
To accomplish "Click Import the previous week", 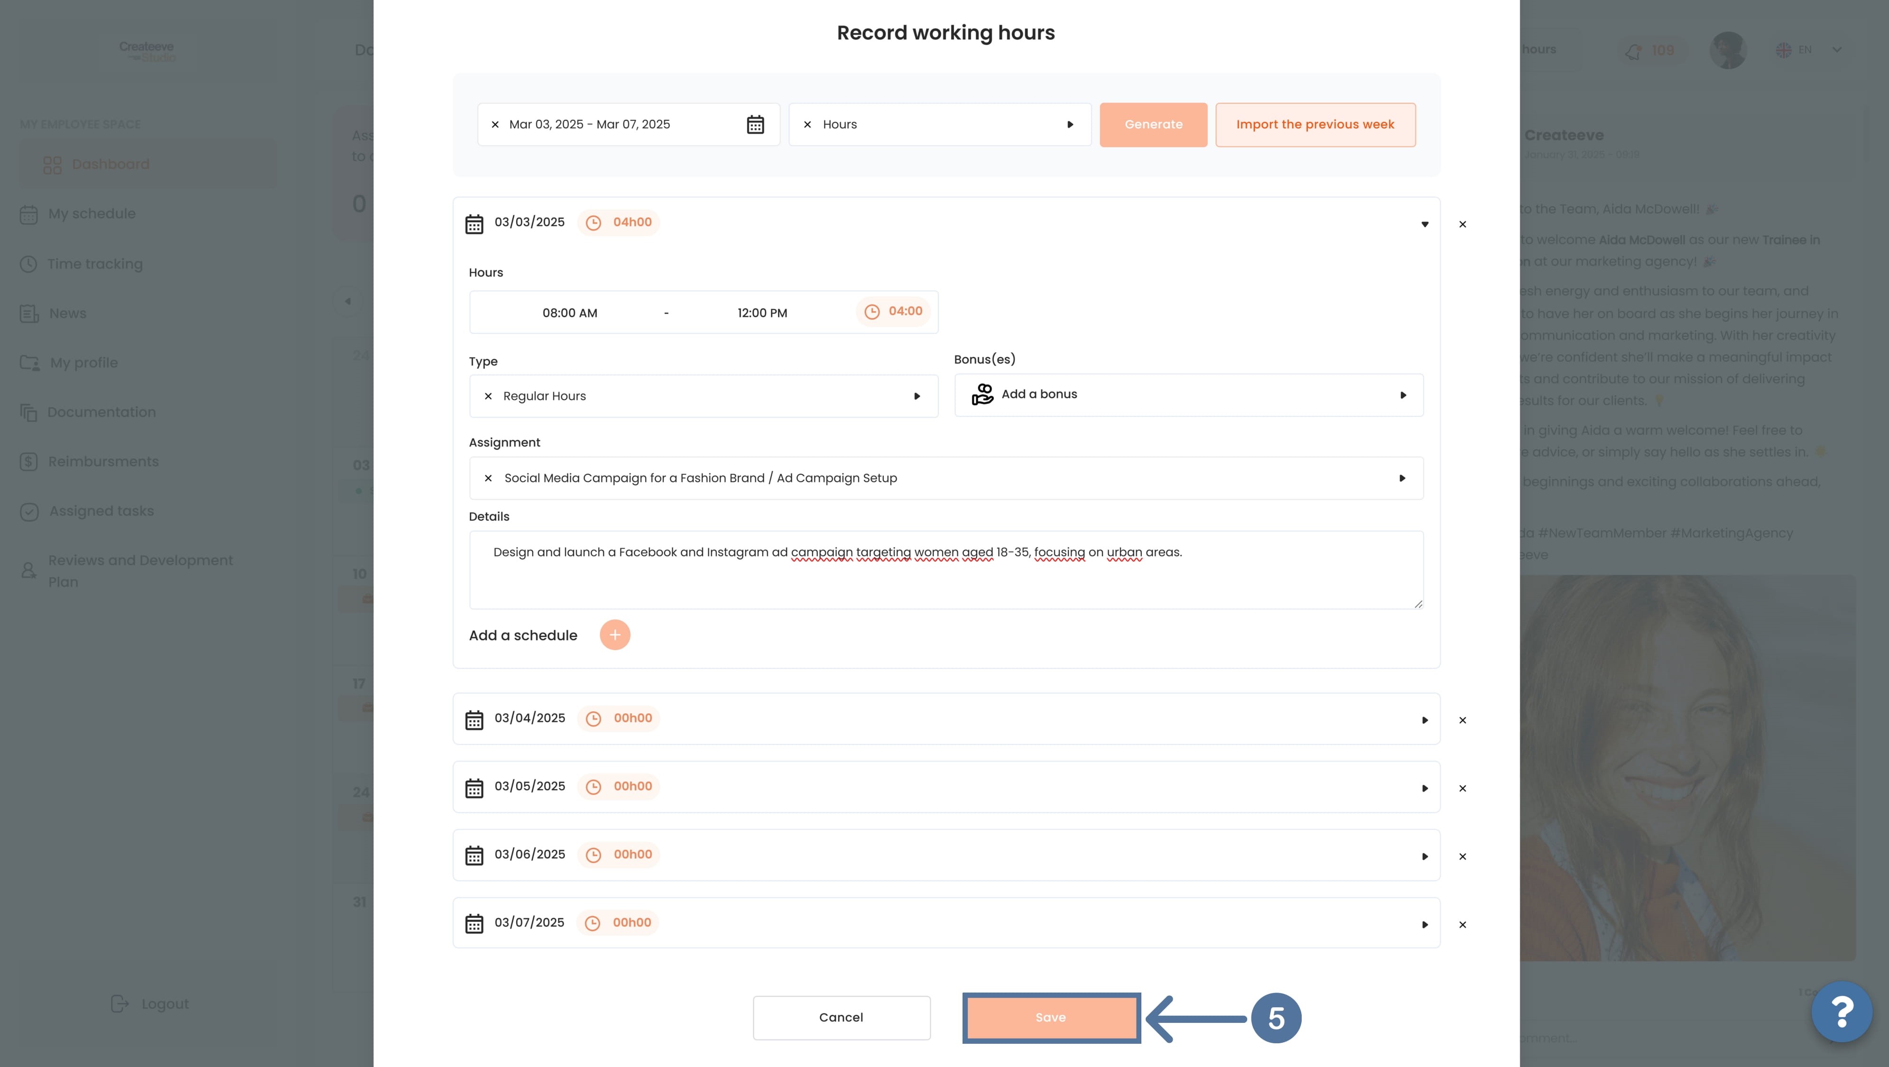I will pos(1315,125).
